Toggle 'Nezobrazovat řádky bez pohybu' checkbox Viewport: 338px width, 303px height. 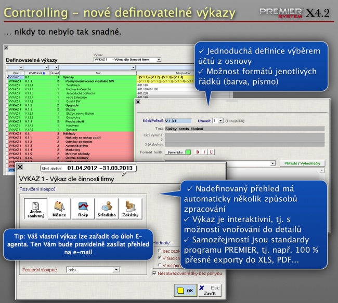154,273
